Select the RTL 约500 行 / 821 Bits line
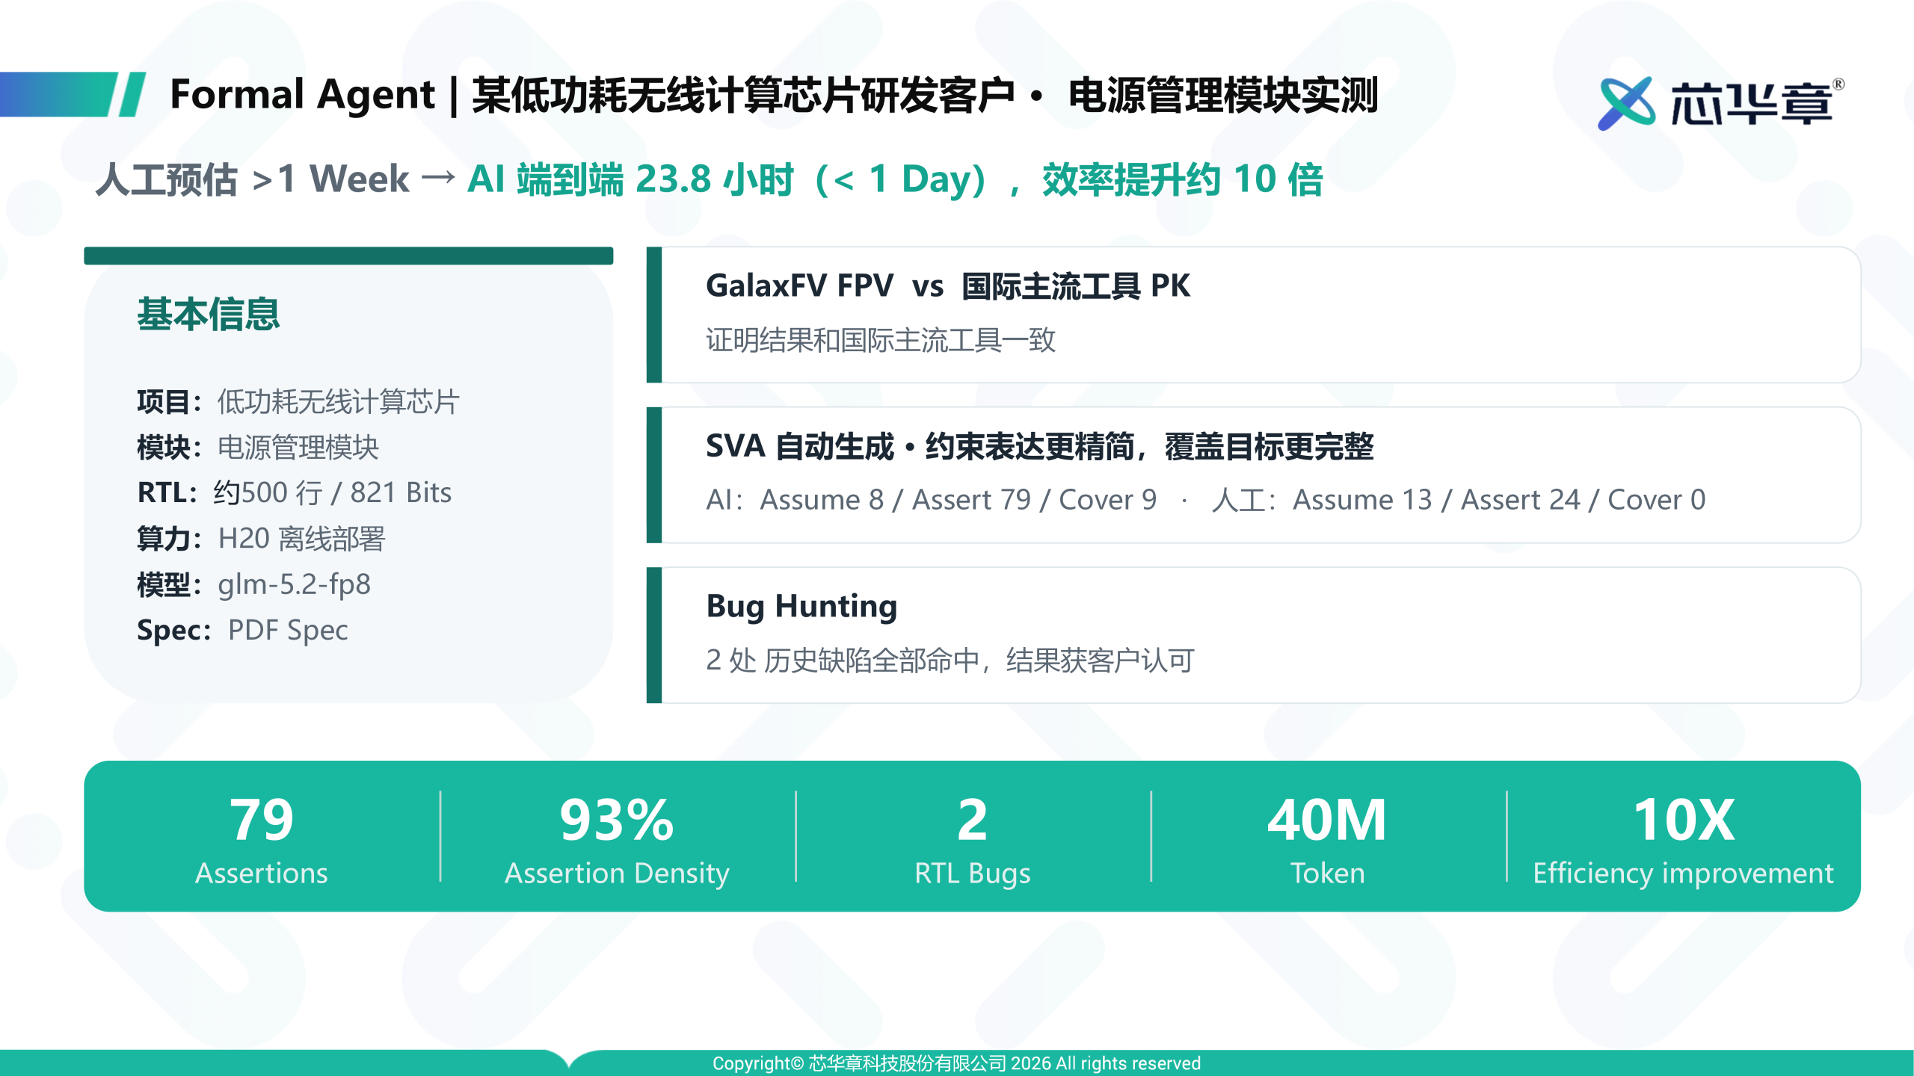This screenshot has height=1076, width=1914. 294,493
